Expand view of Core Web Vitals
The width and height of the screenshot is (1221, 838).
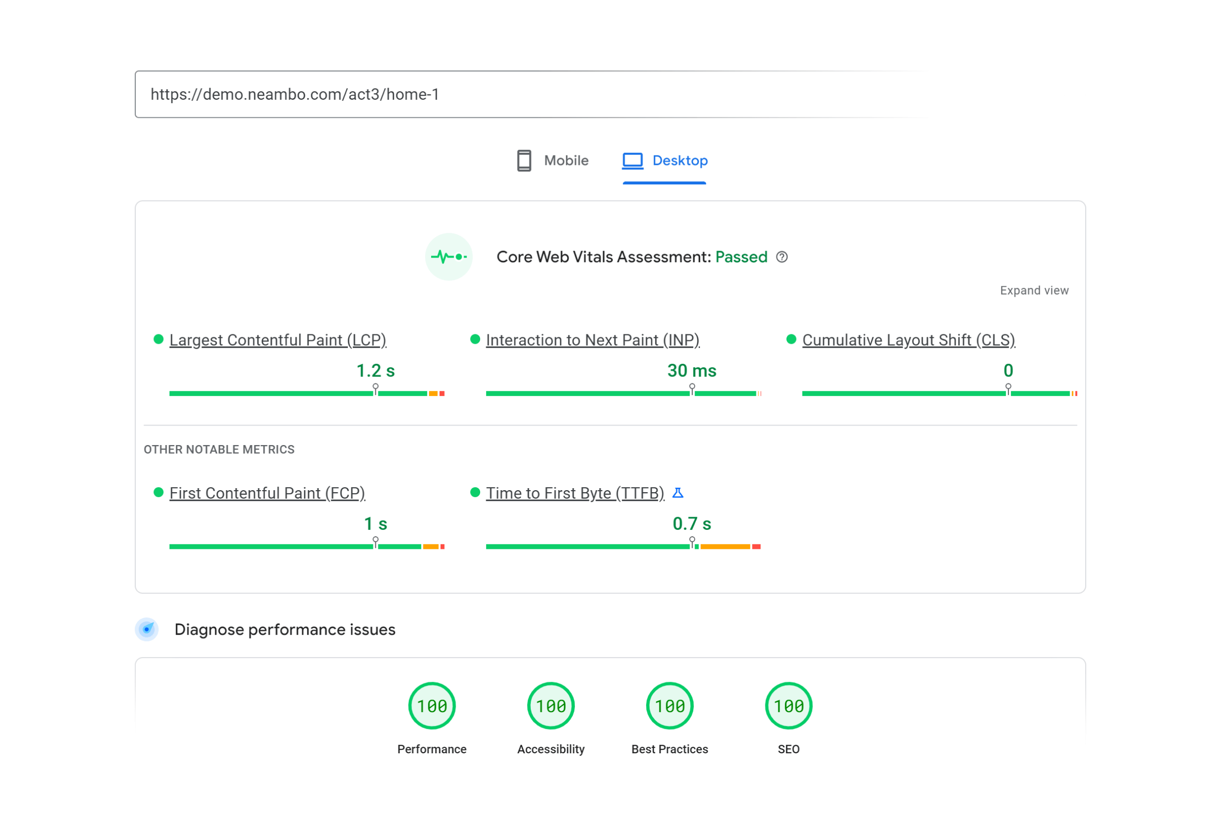[x=1034, y=291]
